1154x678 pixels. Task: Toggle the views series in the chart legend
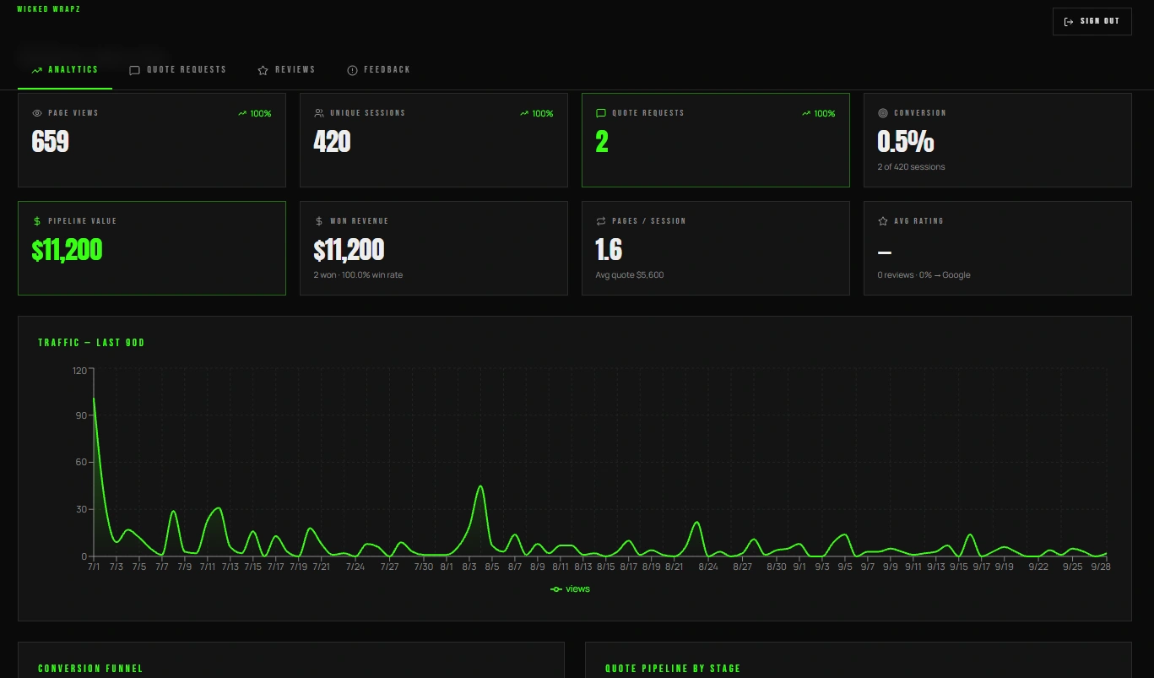[x=570, y=589]
